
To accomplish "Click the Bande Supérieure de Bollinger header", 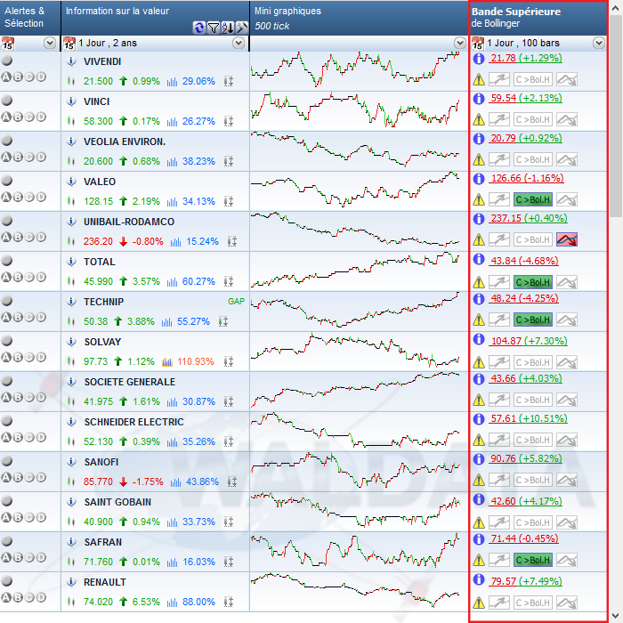I will click(x=538, y=18).
